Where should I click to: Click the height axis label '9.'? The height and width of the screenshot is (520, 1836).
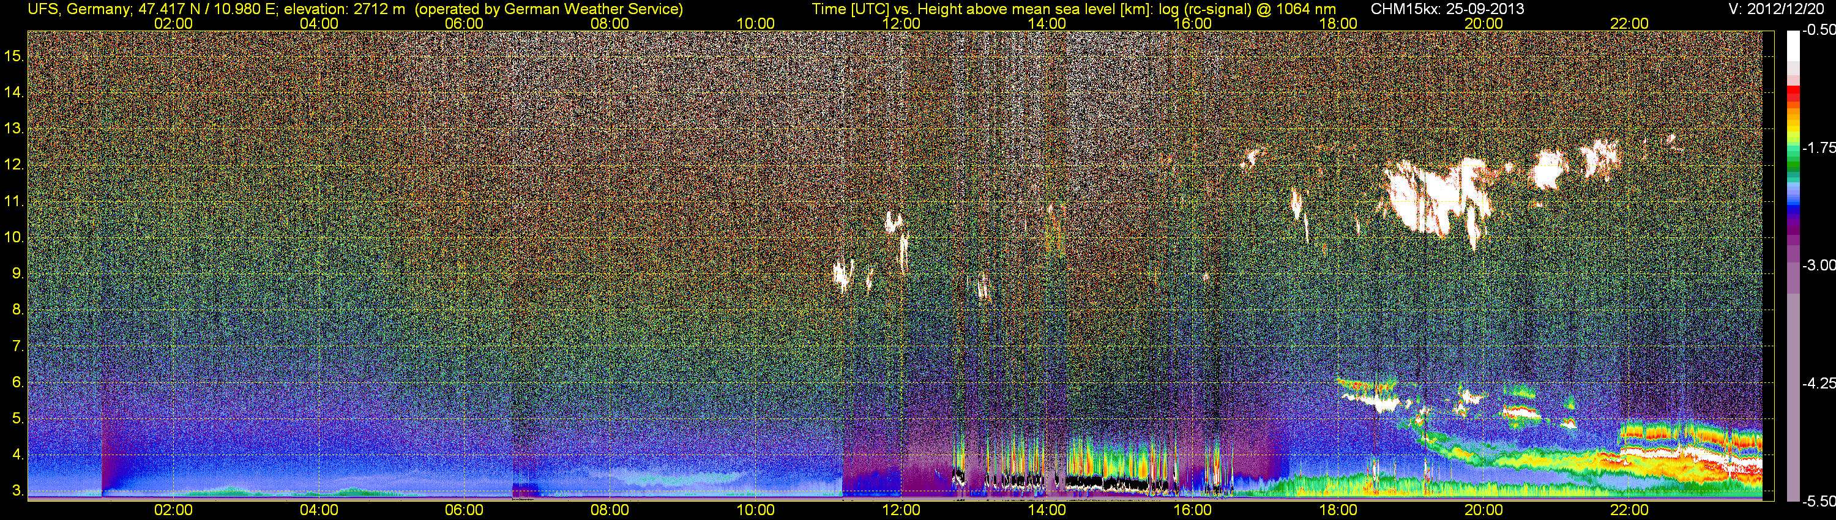(18, 273)
